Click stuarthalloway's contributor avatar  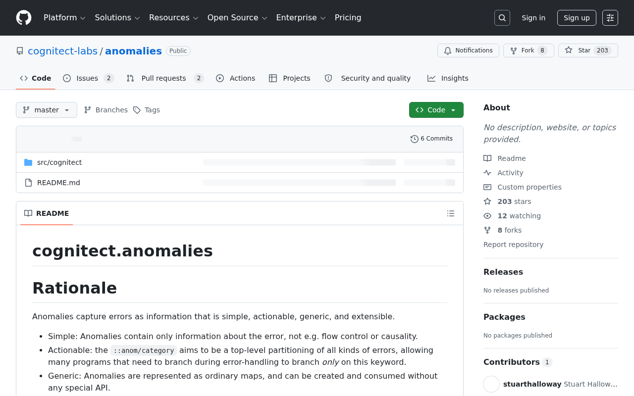coord(491,384)
